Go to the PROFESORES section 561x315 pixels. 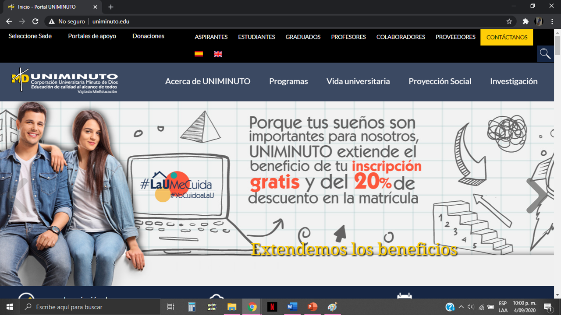(348, 37)
